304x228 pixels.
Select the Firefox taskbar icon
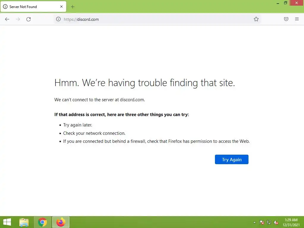coord(61,222)
